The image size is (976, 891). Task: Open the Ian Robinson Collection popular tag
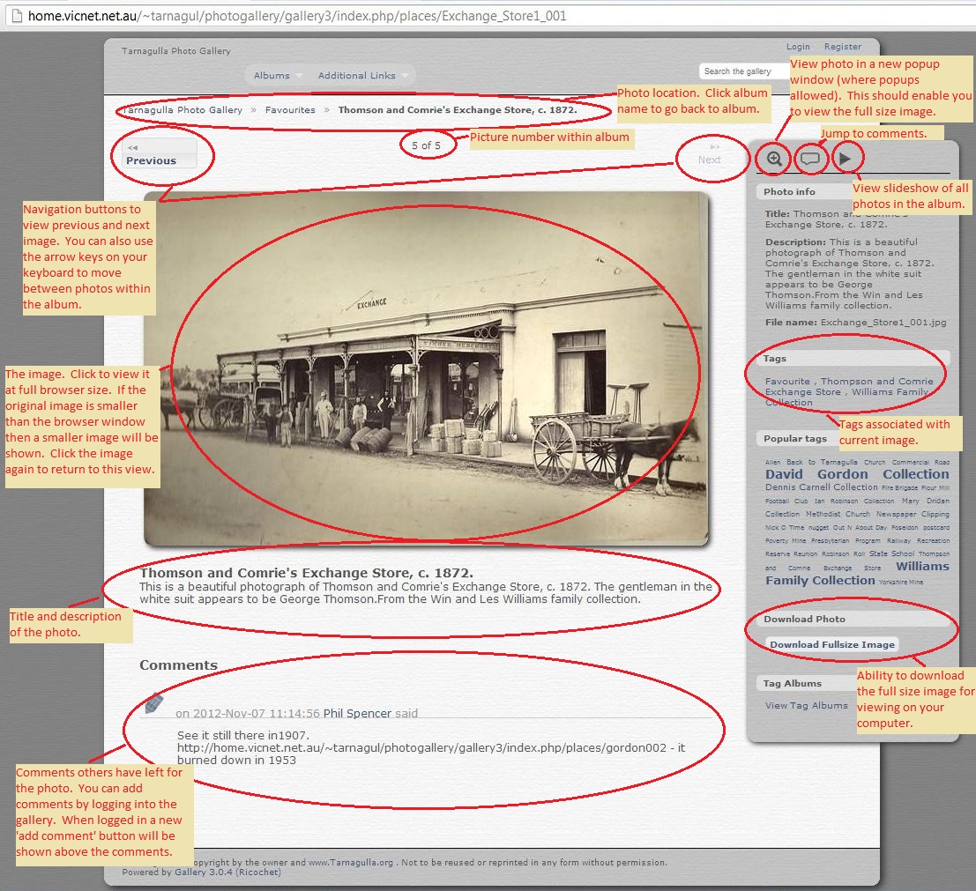click(854, 501)
